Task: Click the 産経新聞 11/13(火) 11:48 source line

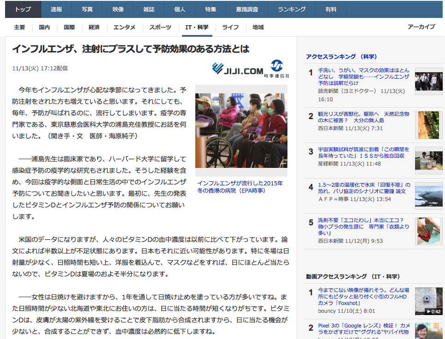Action: (349, 164)
